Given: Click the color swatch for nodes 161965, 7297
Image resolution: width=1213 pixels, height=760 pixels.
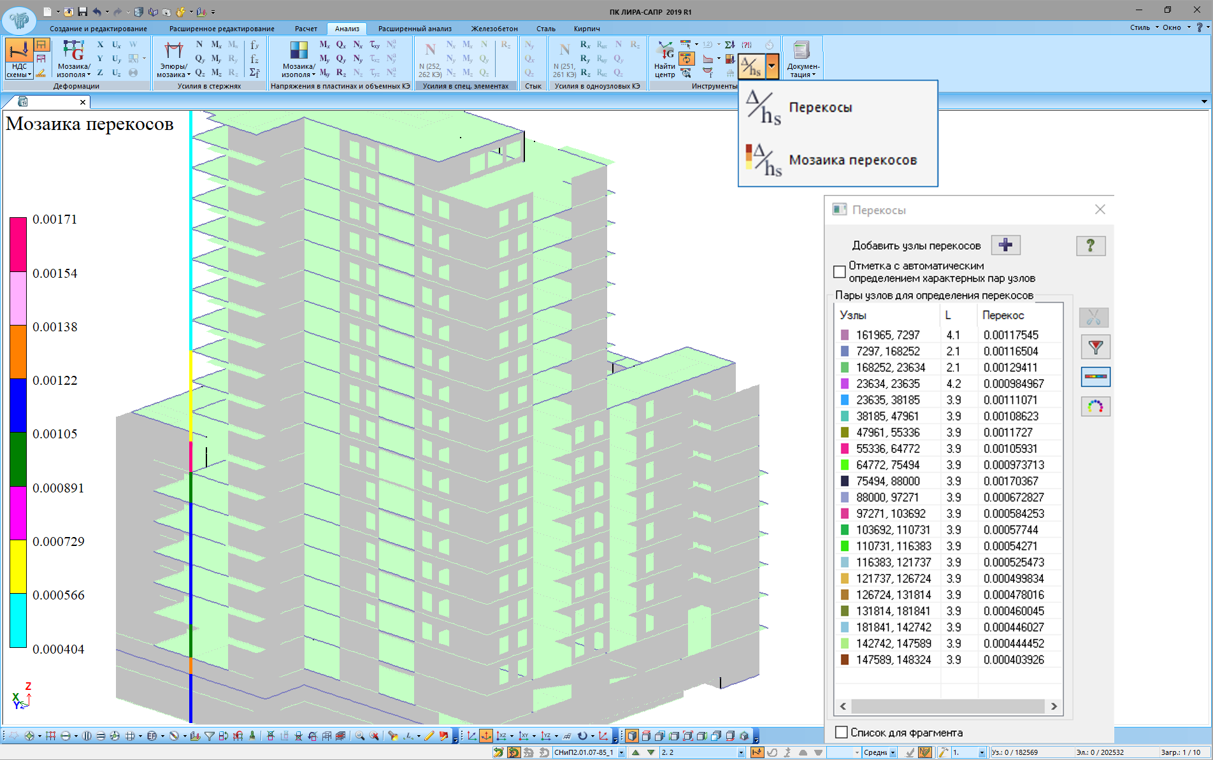Looking at the screenshot, I should [x=845, y=335].
